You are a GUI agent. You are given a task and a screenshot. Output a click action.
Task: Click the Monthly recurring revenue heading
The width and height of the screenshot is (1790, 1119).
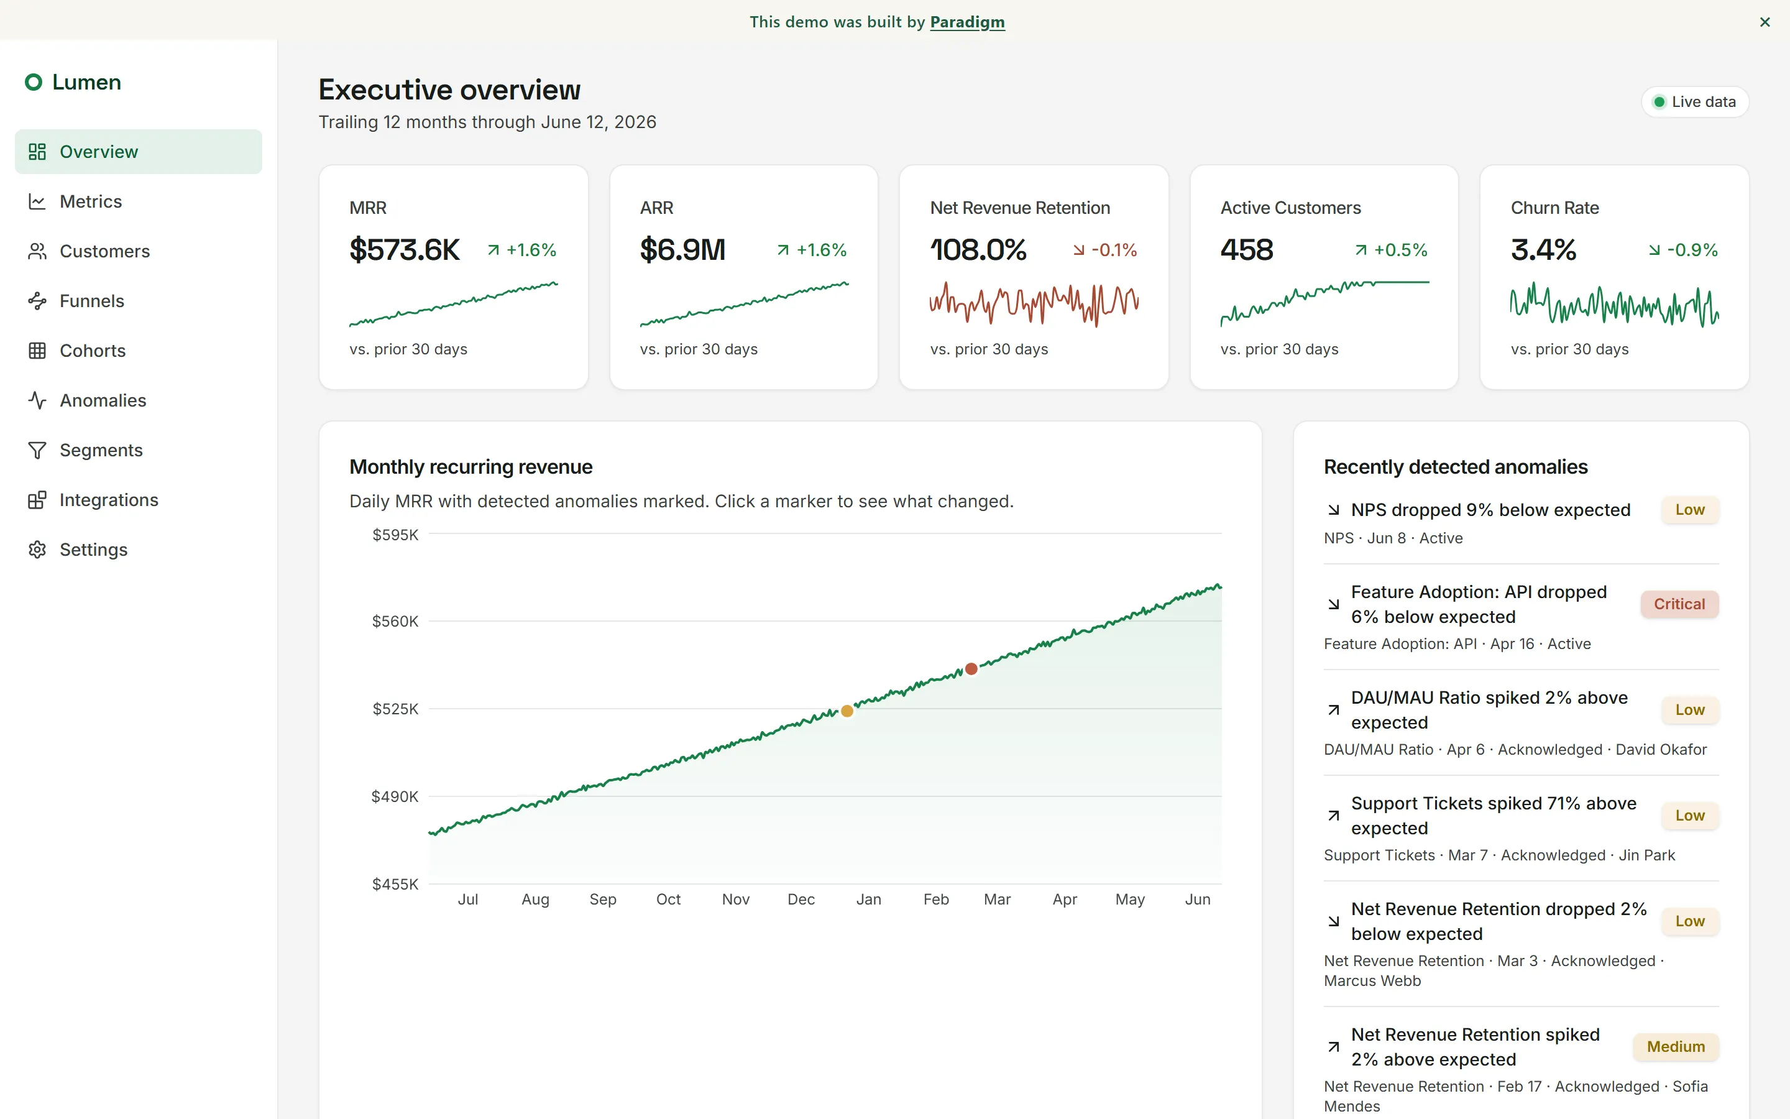point(470,467)
